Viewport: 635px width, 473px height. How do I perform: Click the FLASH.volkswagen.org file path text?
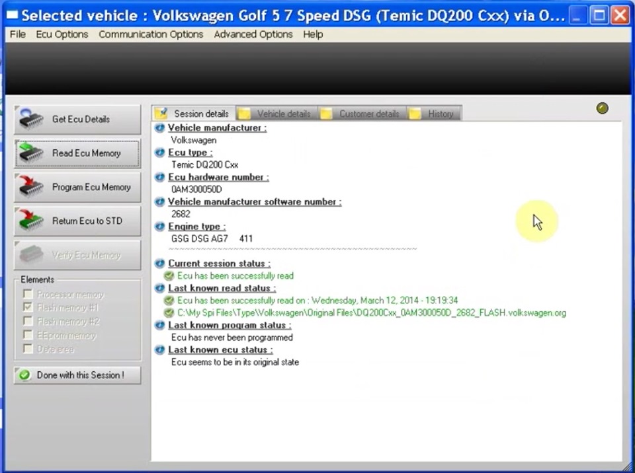(371, 312)
